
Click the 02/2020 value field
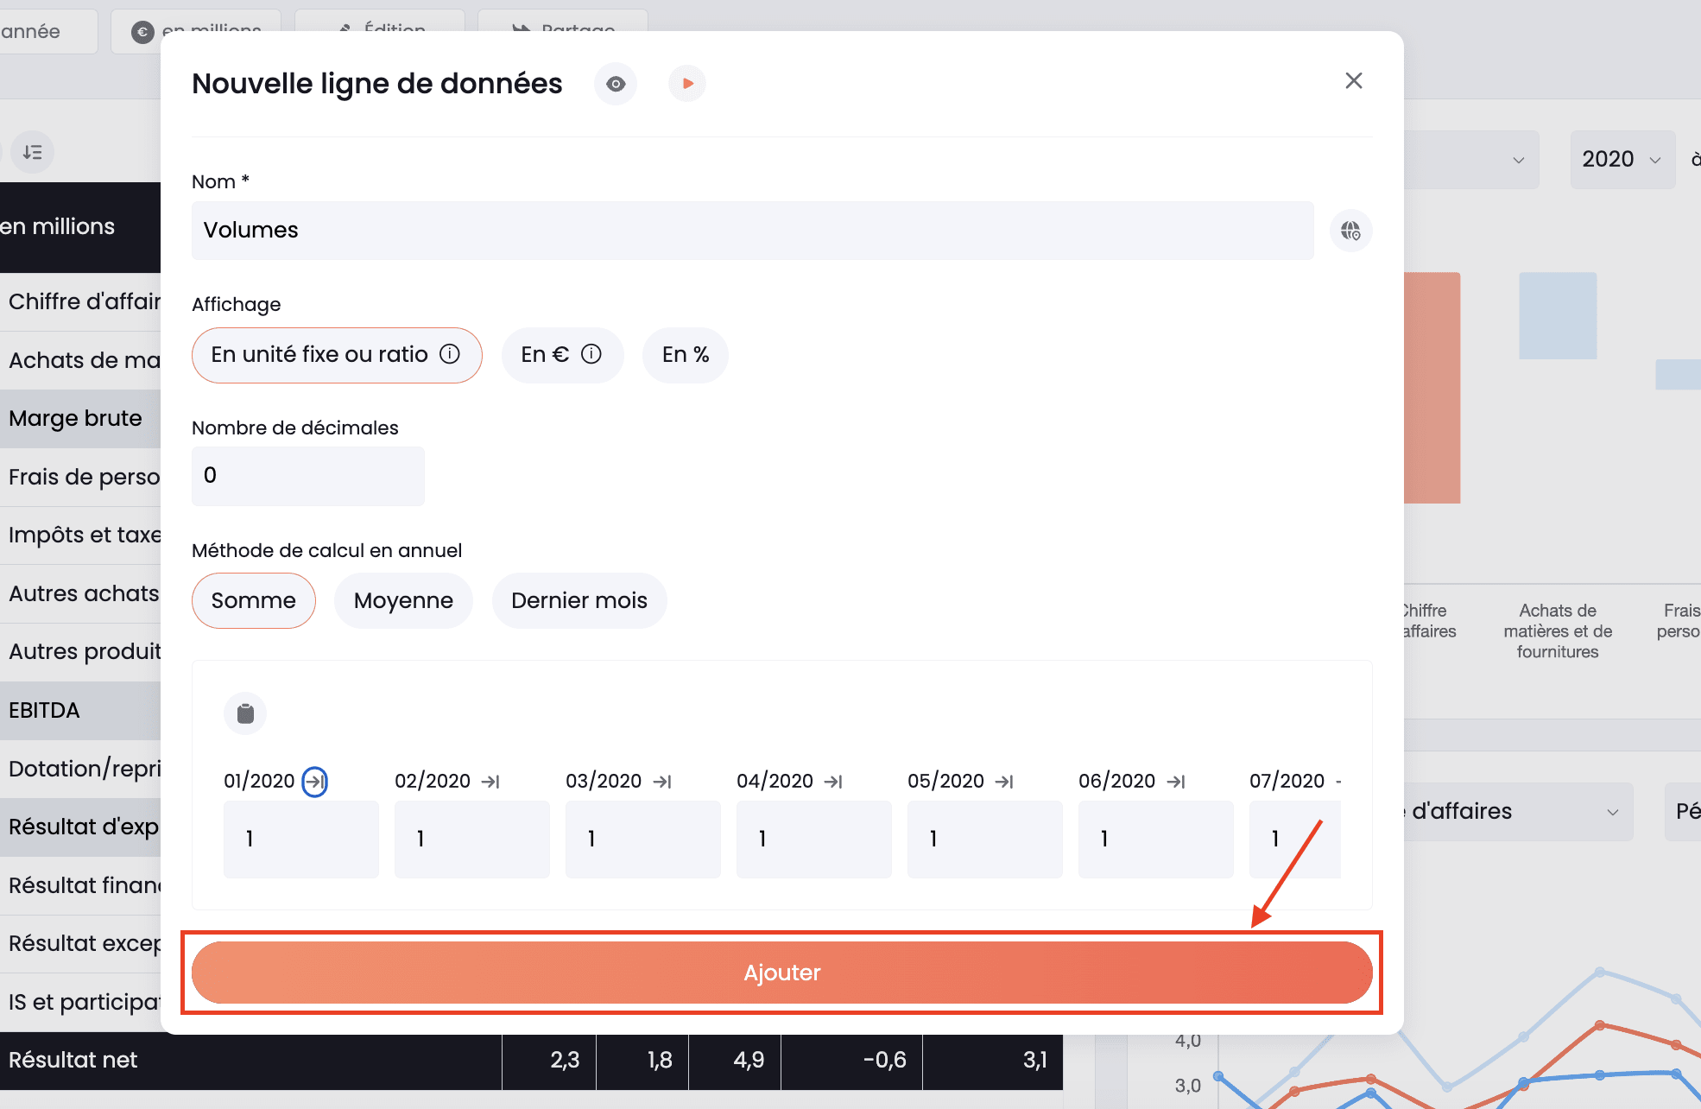(x=471, y=840)
